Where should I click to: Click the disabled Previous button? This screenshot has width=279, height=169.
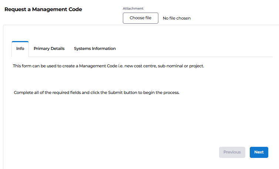[232, 152]
